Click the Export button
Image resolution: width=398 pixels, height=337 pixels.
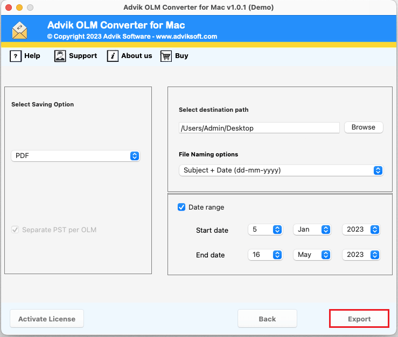pyautogui.click(x=359, y=319)
